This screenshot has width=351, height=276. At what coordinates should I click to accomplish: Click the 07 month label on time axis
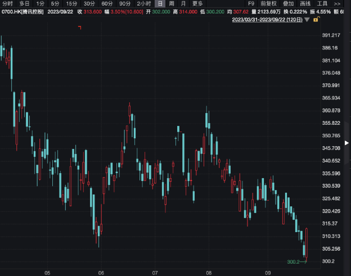155,273
